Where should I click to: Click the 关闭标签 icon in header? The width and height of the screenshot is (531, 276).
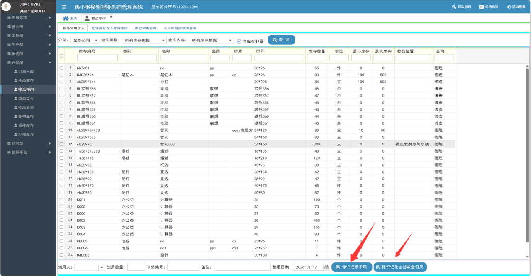pos(481,7)
